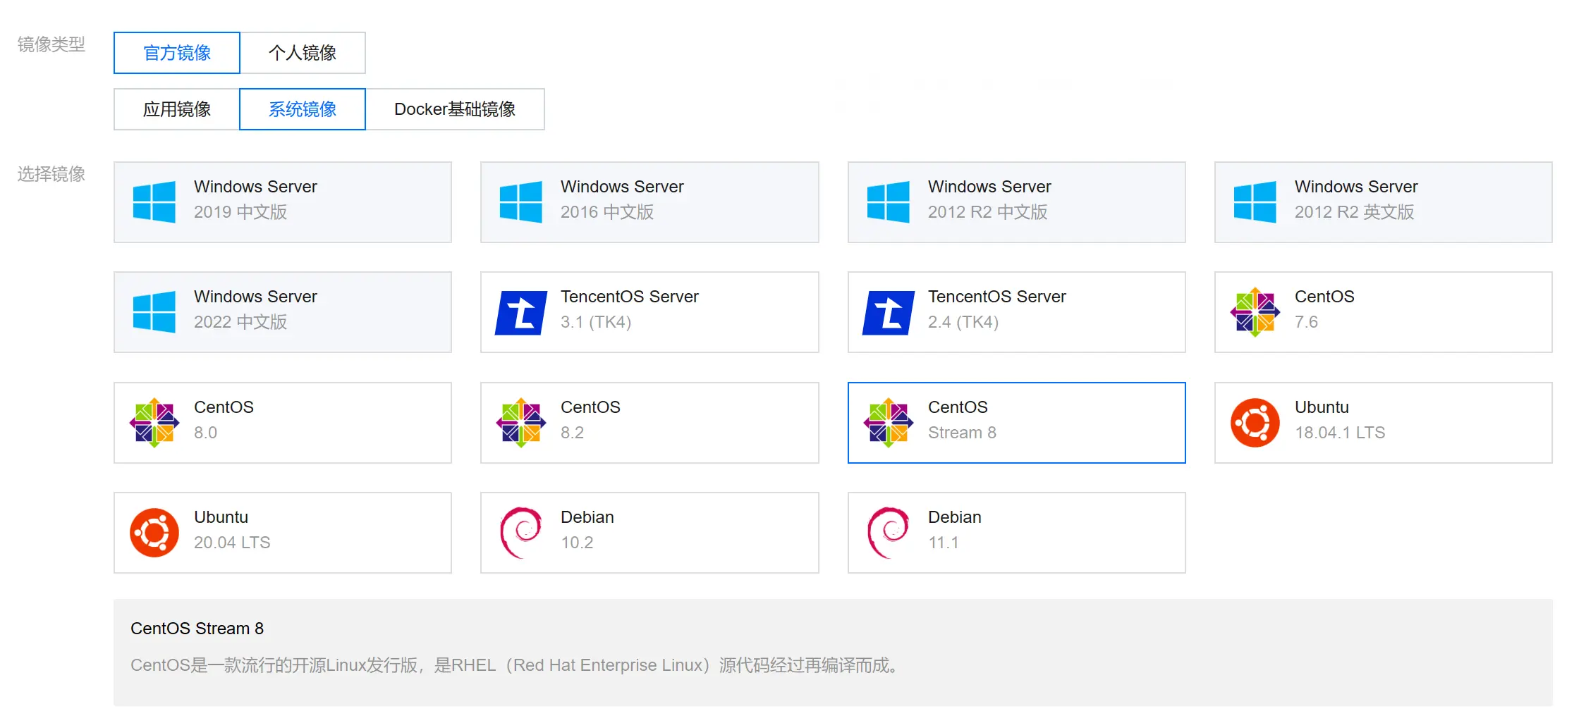Select the Windows Server 2022 中文版 card
Screen dimensions: 1574x723
283,312
